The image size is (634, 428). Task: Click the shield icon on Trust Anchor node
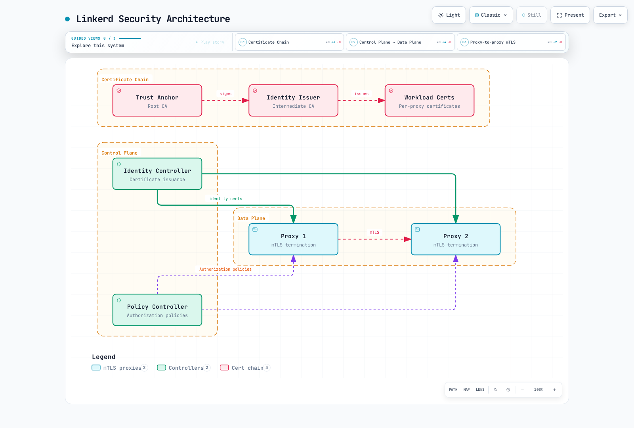tap(119, 91)
